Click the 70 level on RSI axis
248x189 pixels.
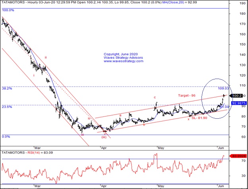243,161
